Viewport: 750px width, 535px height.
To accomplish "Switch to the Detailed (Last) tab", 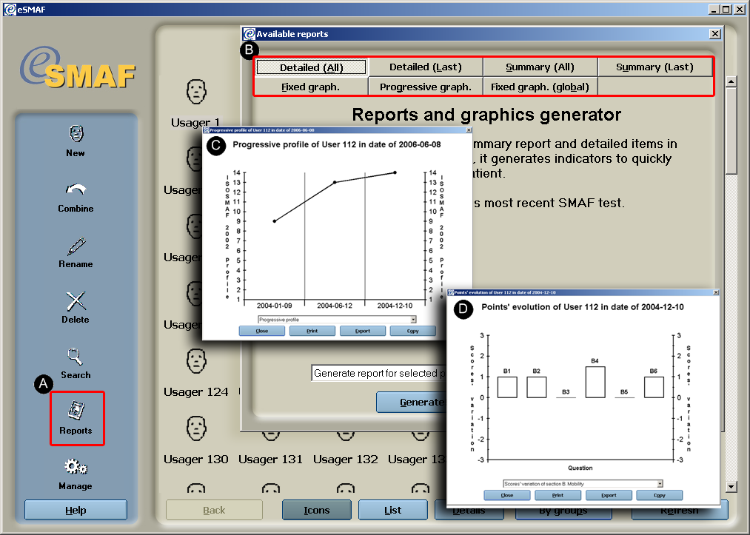I will point(426,67).
